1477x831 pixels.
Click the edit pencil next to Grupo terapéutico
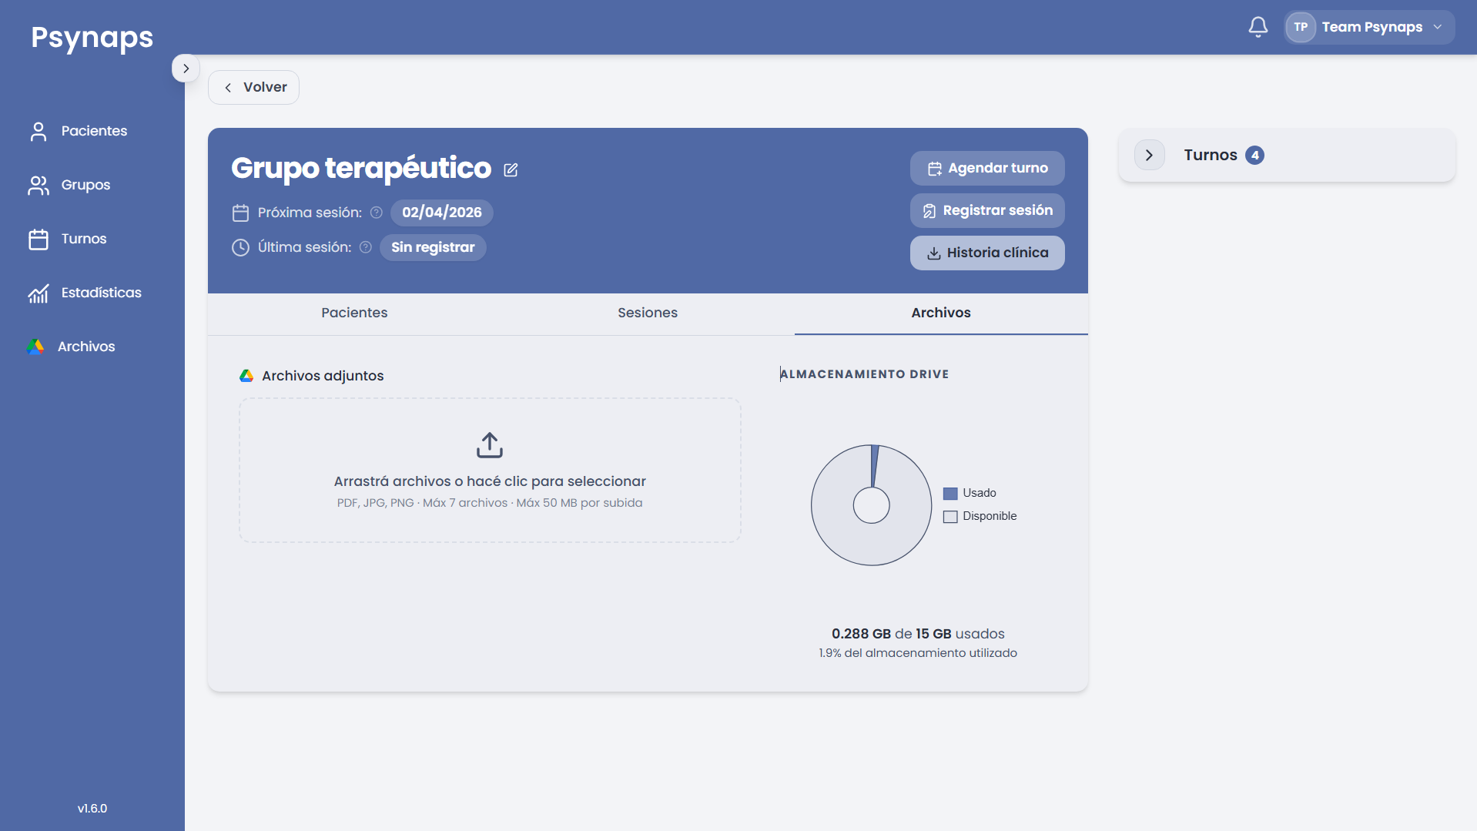point(511,169)
